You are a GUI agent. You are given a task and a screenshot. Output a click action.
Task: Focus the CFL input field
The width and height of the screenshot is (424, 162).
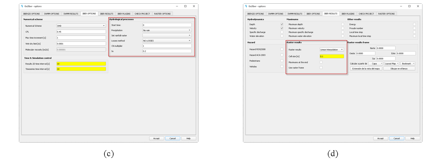click(x=81, y=32)
